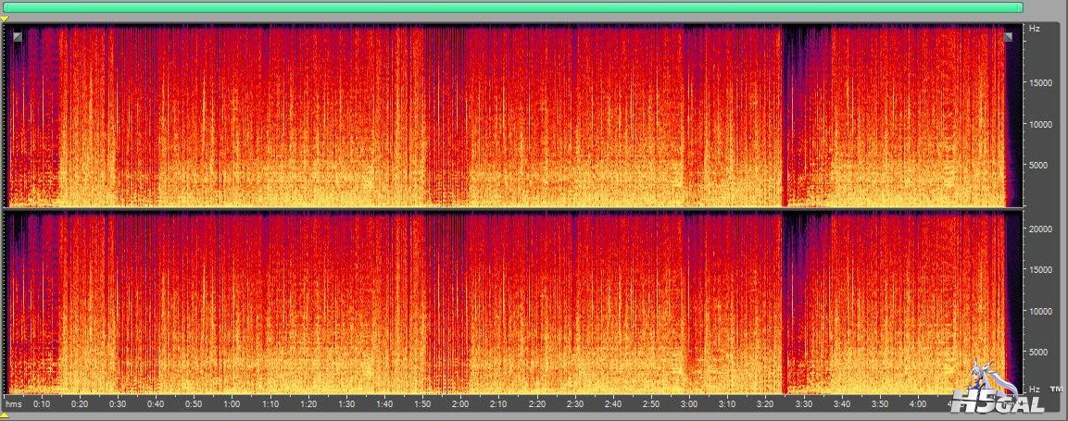Click the 'hms' time format label

(14, 403)
